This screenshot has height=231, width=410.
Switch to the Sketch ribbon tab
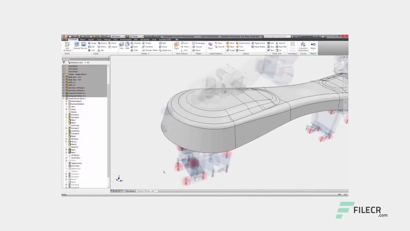pyautogui.click(x=82, y=39)
